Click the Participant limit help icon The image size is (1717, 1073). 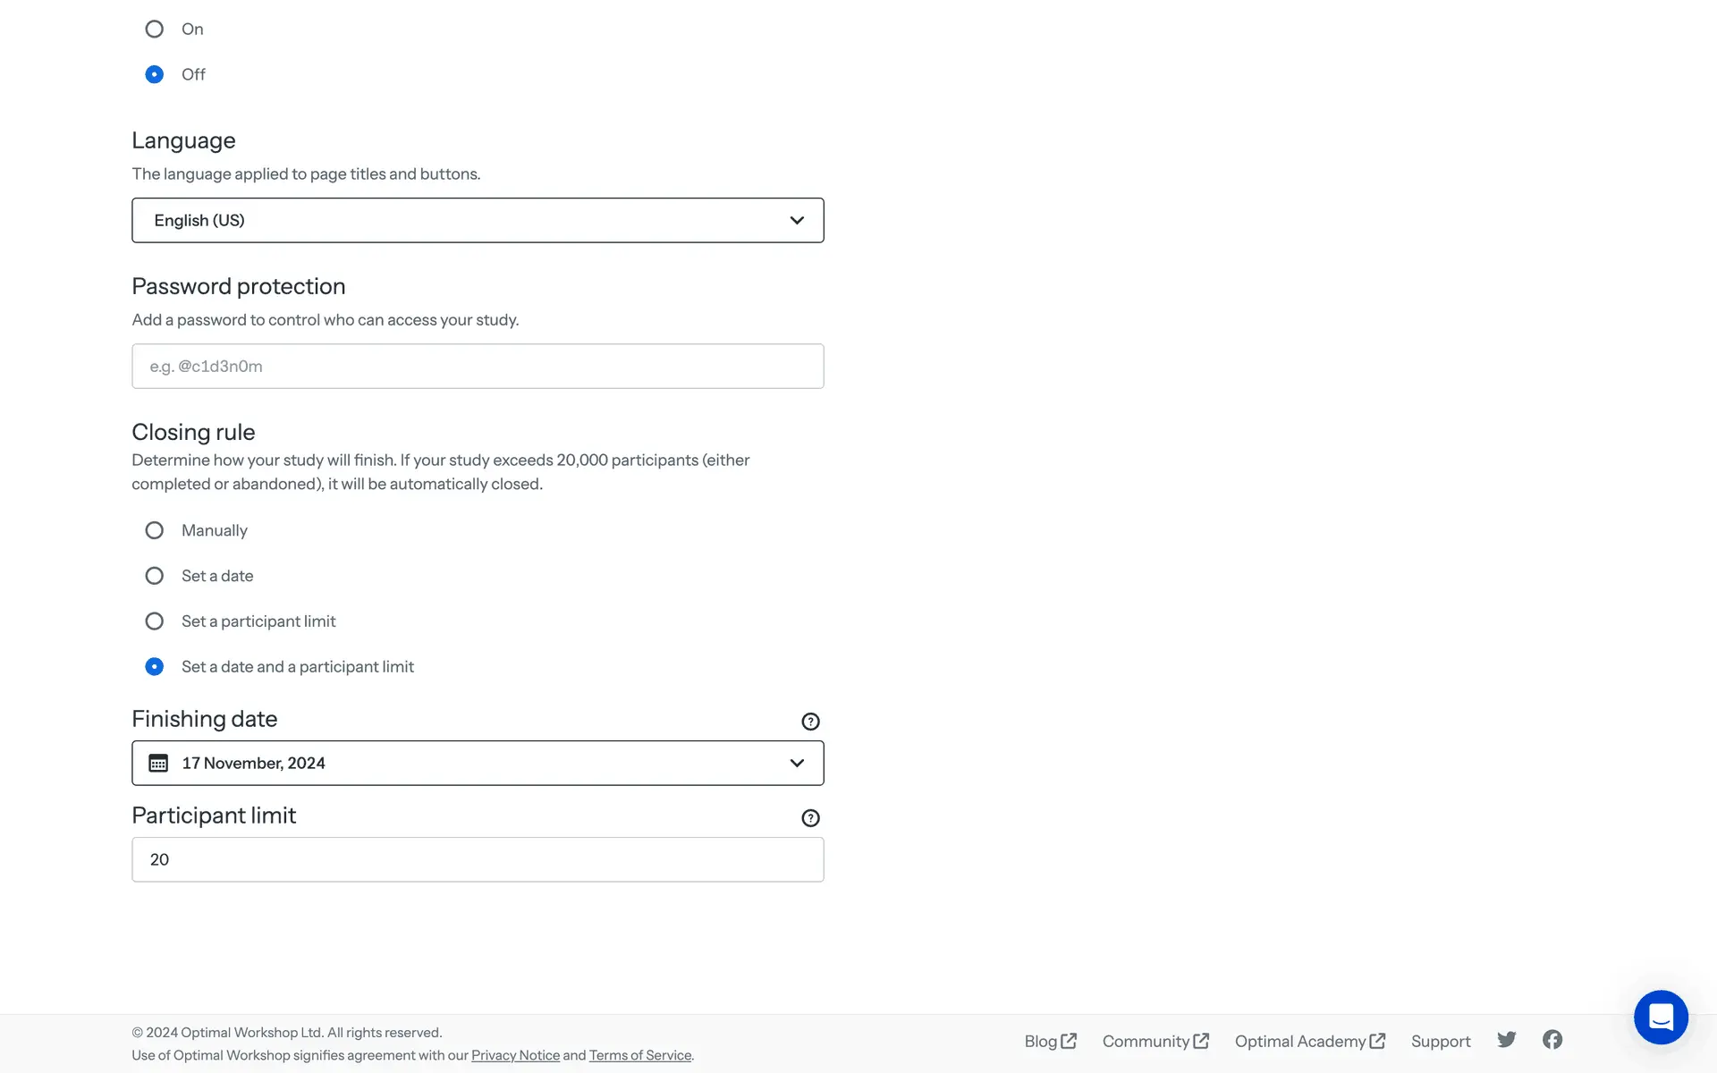click(810, 818)
